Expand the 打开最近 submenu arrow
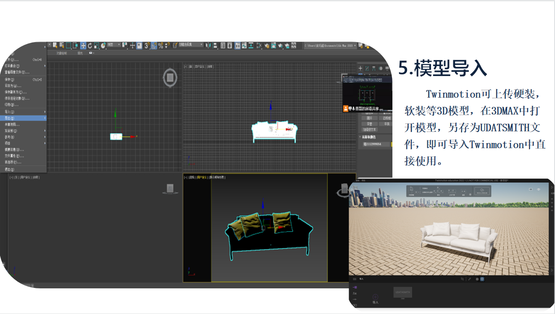Viewport: 555px width, 314px height. point(45,66)
